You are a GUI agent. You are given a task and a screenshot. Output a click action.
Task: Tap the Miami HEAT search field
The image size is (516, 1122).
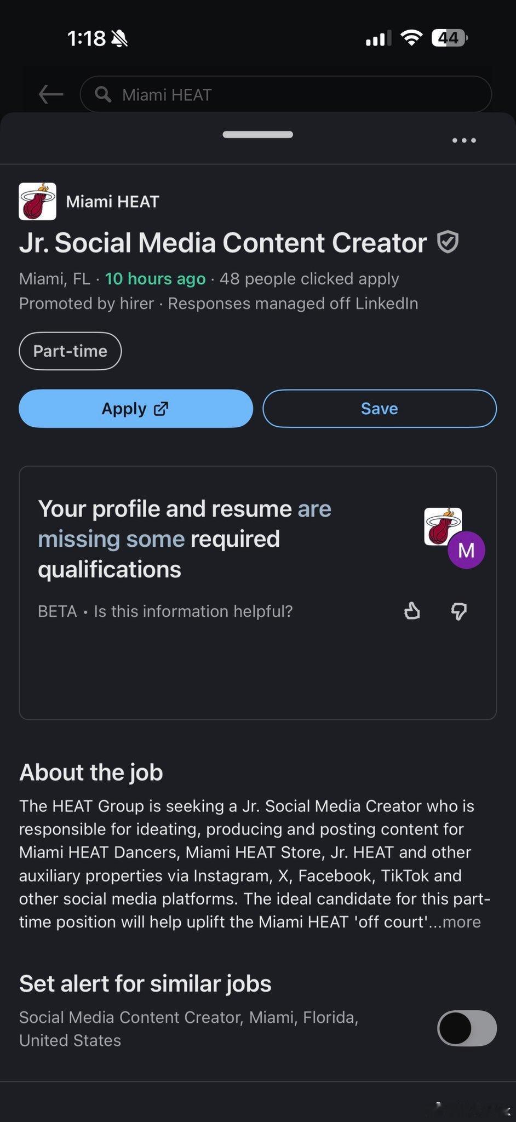pyautogui.click(x=285, y=94)
